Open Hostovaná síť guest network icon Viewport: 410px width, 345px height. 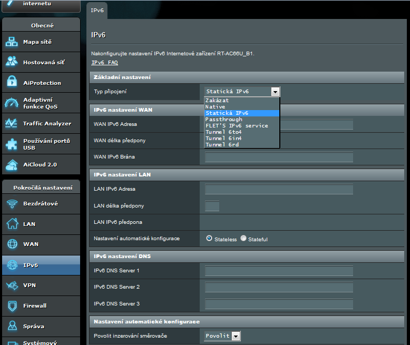12,62
